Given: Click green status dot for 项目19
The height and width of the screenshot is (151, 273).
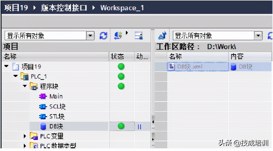Looking at the screenshot, I should (121, 66).
